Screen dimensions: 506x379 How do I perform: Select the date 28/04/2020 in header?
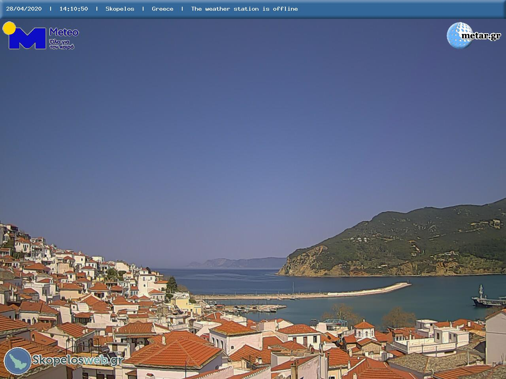pos(24,9)
